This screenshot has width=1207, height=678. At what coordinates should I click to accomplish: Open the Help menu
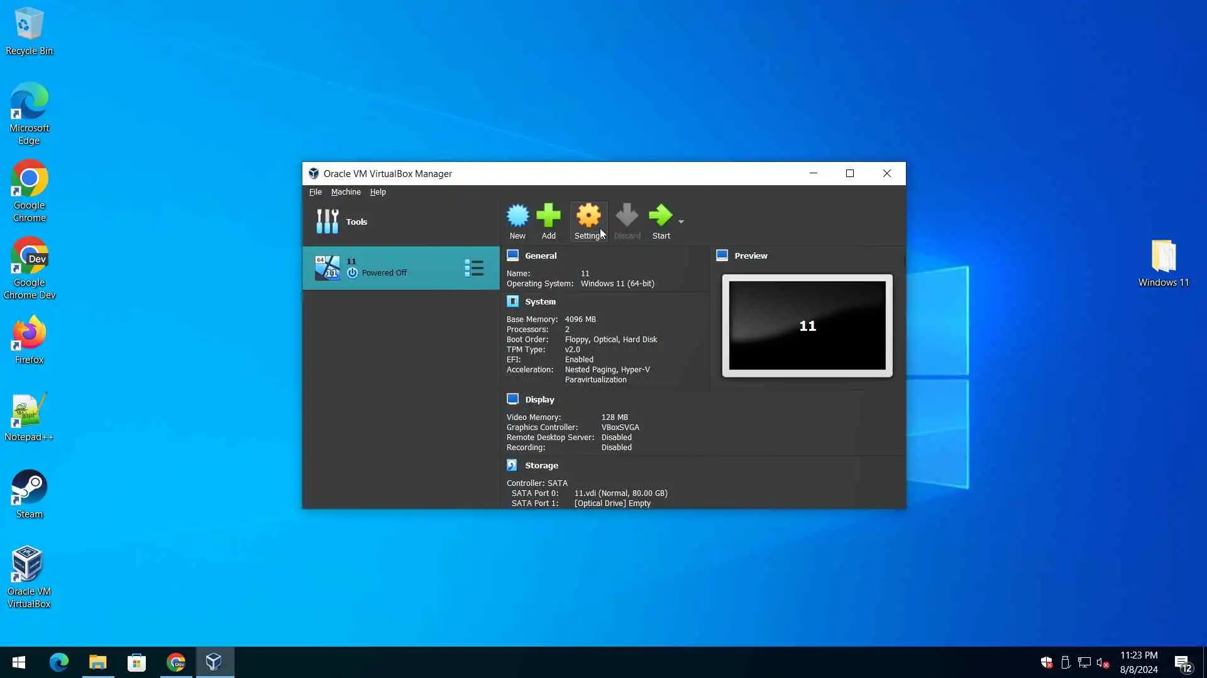(x=378, y=192)
